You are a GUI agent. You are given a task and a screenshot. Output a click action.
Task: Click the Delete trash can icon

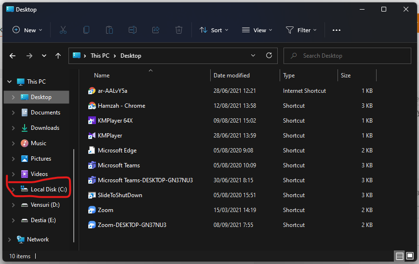[x=179, y=30]
